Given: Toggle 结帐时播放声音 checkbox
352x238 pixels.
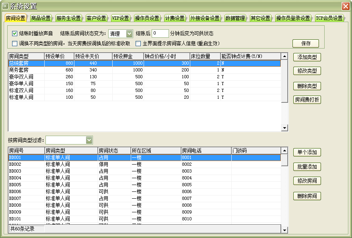Looking at the screenshot, I should 15,34.
